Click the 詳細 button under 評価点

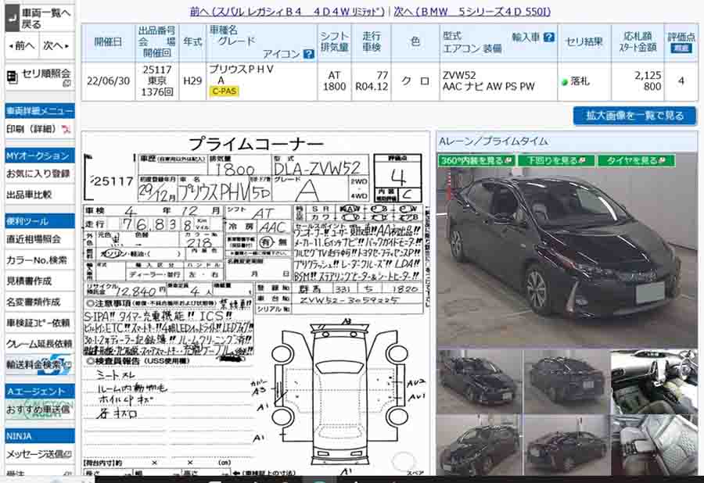click(681, 48)
